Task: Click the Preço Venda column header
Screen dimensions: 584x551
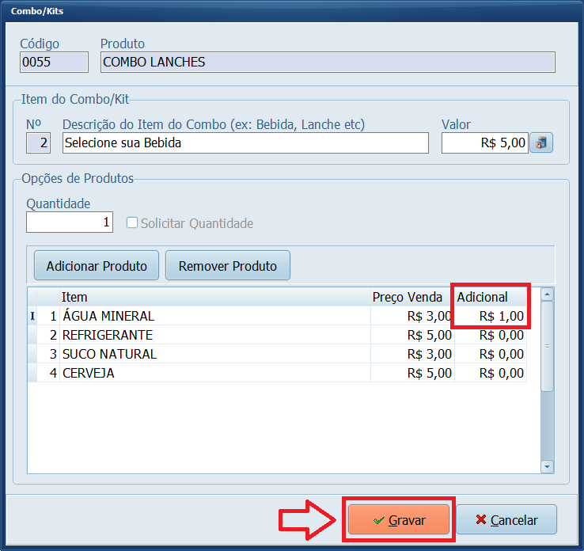Action: pos(412,297)
